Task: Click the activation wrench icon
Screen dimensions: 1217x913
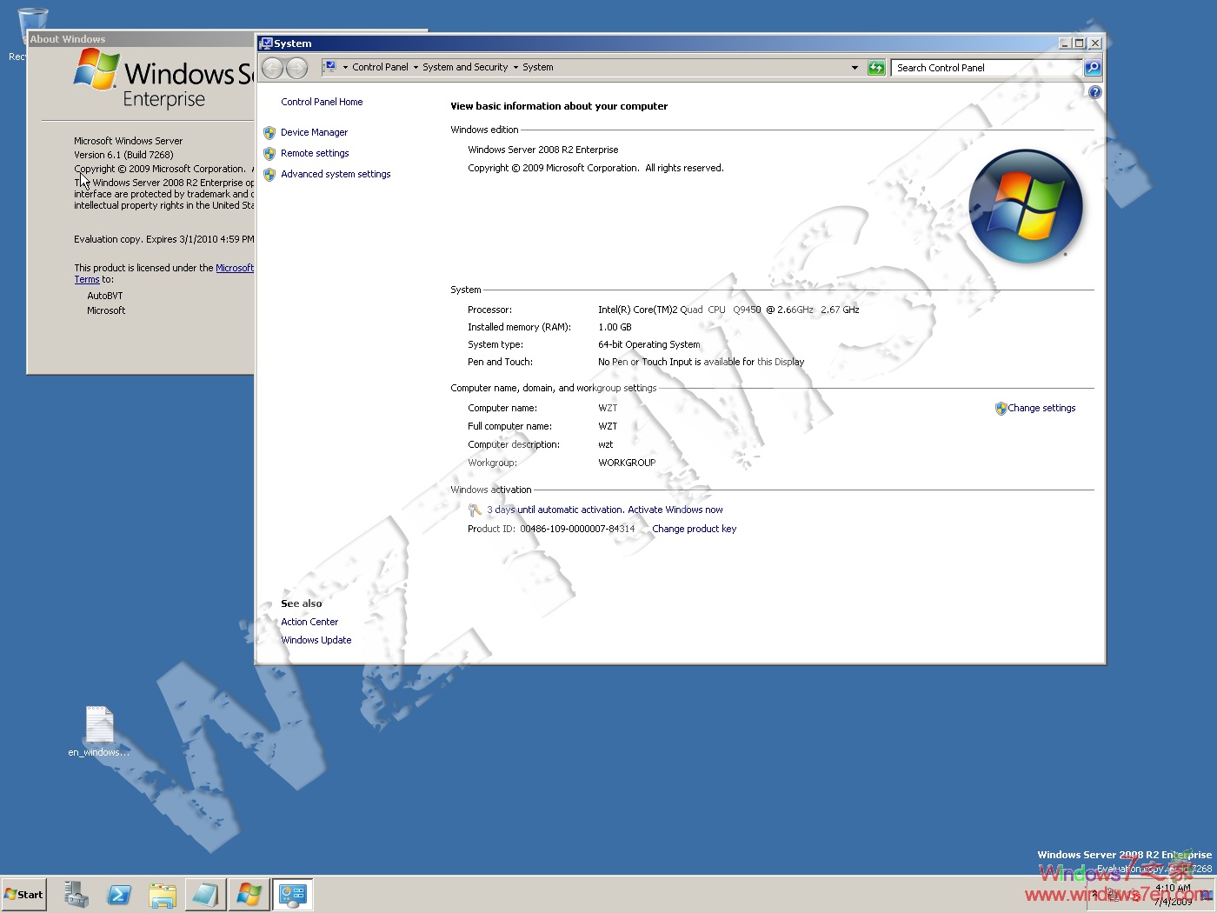Action: 475,510
